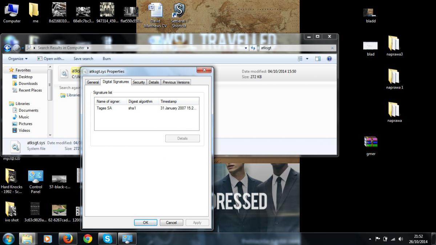This screenshot has width=436, height=245.
Task: Click the Back arrow in the Explorer window
Action: click(7, 48)
